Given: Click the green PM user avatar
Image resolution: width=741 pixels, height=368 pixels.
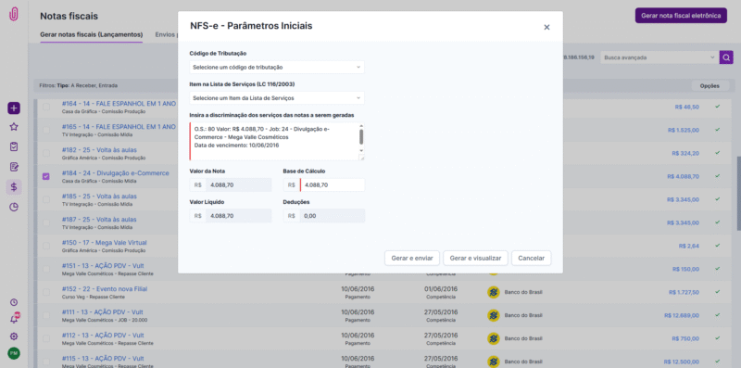Looking at the screenshot, I should coord(14,353).
